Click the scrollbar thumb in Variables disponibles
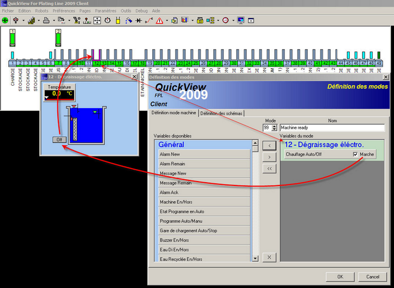394x288 pixels. (255, 149)
